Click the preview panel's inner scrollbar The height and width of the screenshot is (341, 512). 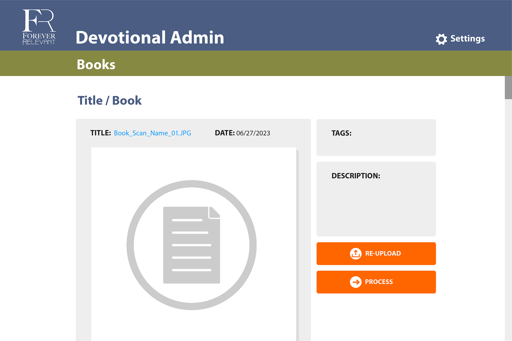coord(297,240)
